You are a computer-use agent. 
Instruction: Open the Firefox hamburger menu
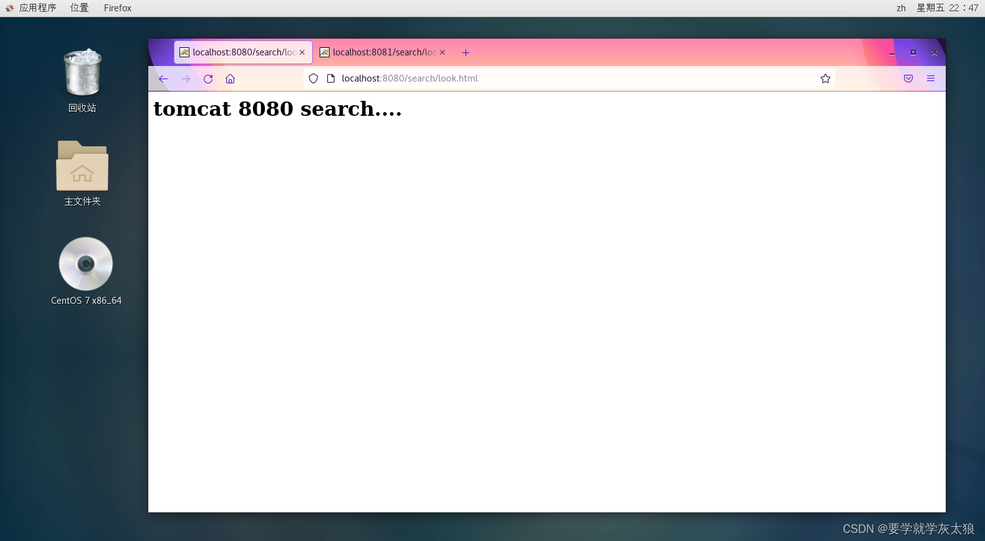click(x=931, y=78)
